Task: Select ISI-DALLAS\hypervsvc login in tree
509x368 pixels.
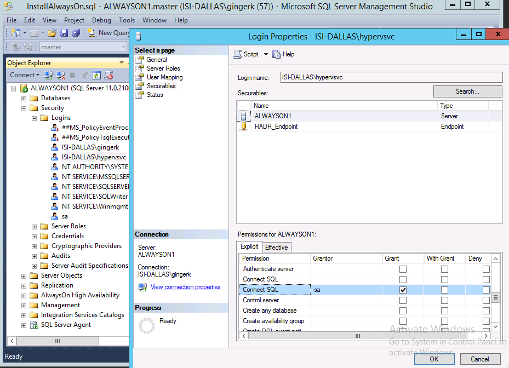Action: click(x=94, y=157)
